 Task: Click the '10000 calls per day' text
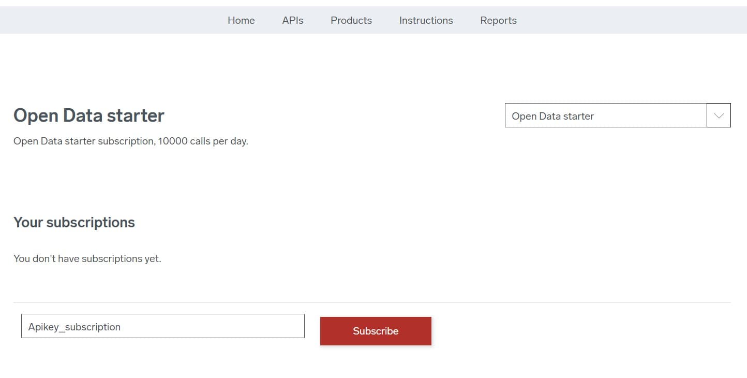point(203,141)
